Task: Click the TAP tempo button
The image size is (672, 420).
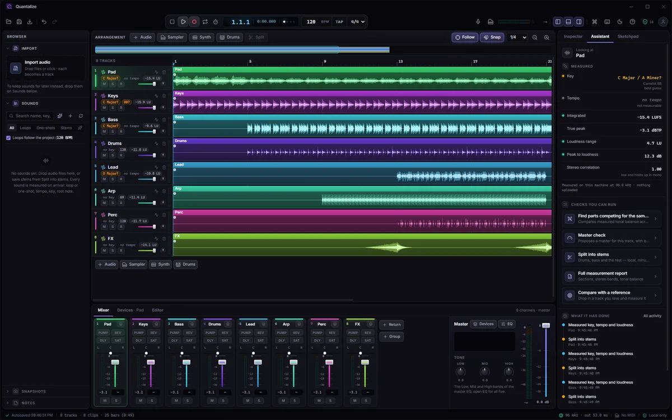Action: [339, 22]
